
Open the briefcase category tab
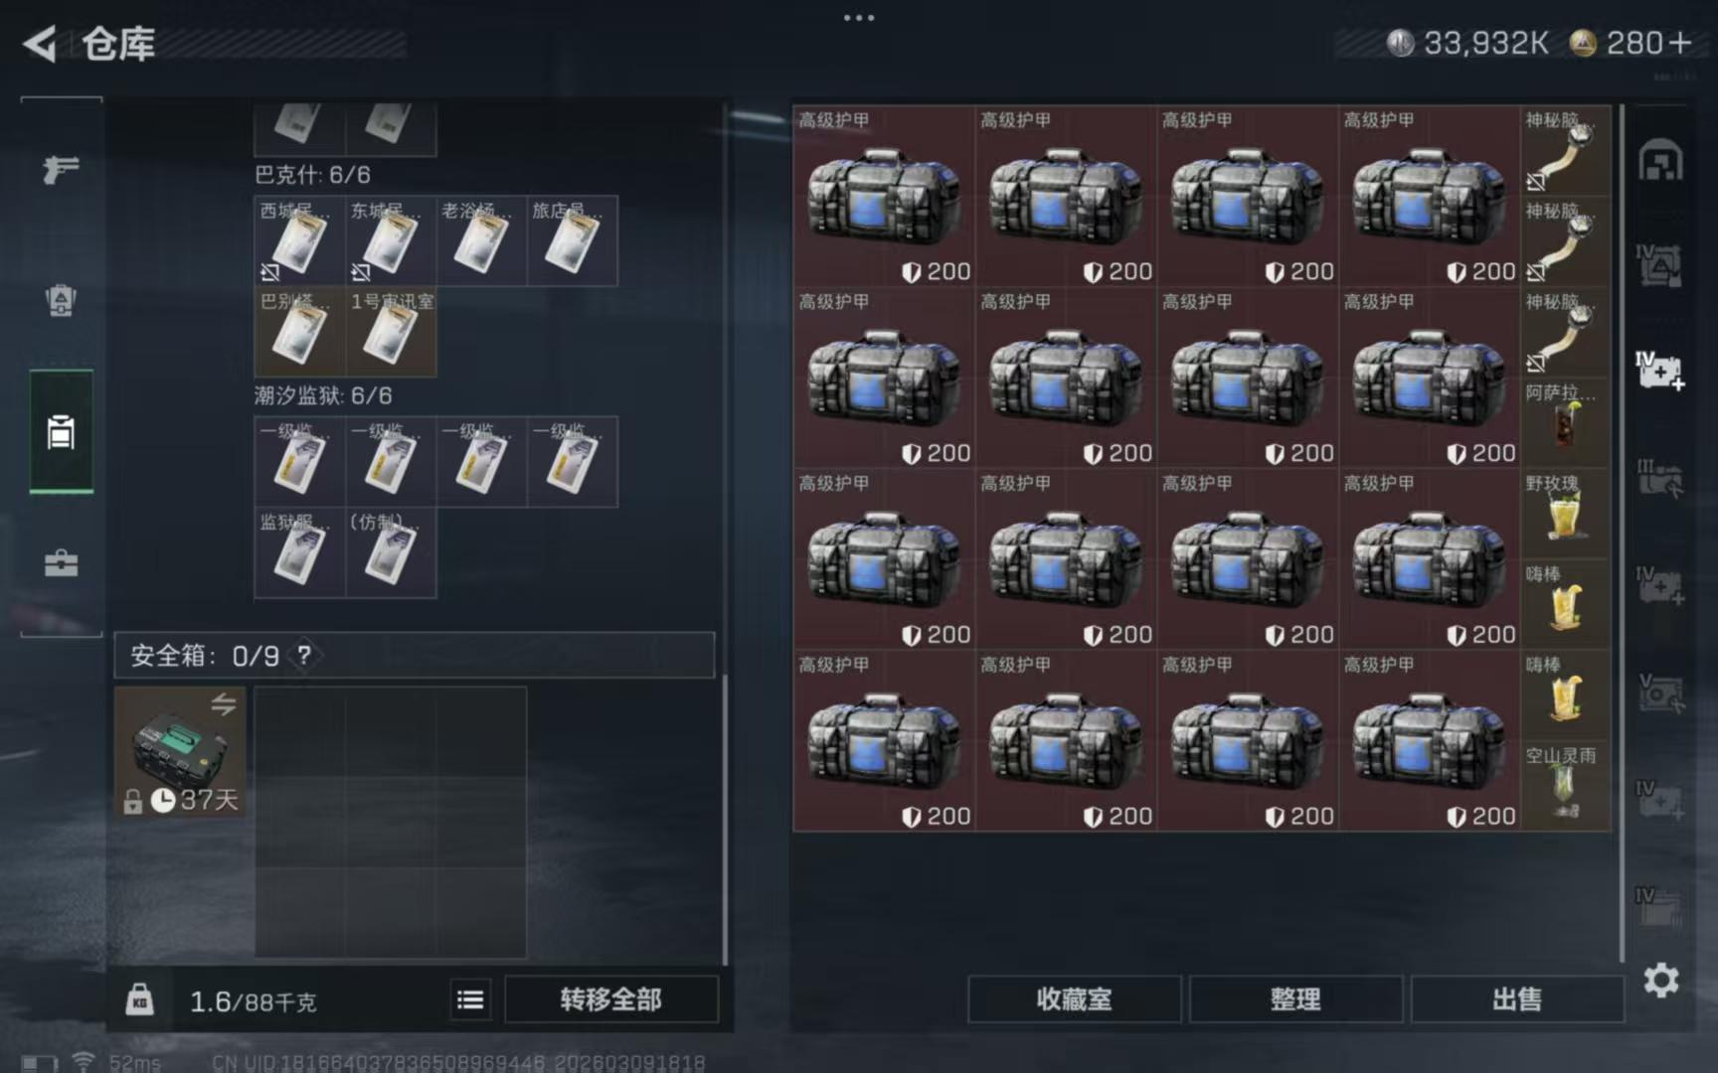(61, 562)
